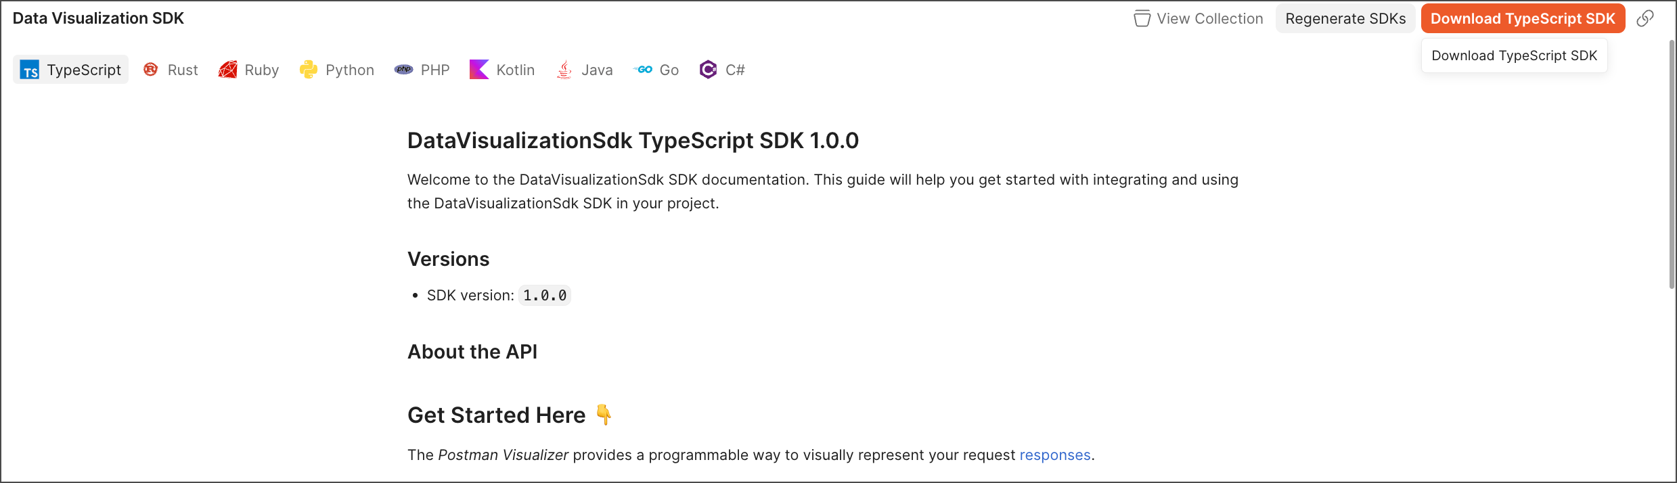Switch to the Go SDK tab
The width and height of the screenshot is (1677, 483).
click(656, 70)
